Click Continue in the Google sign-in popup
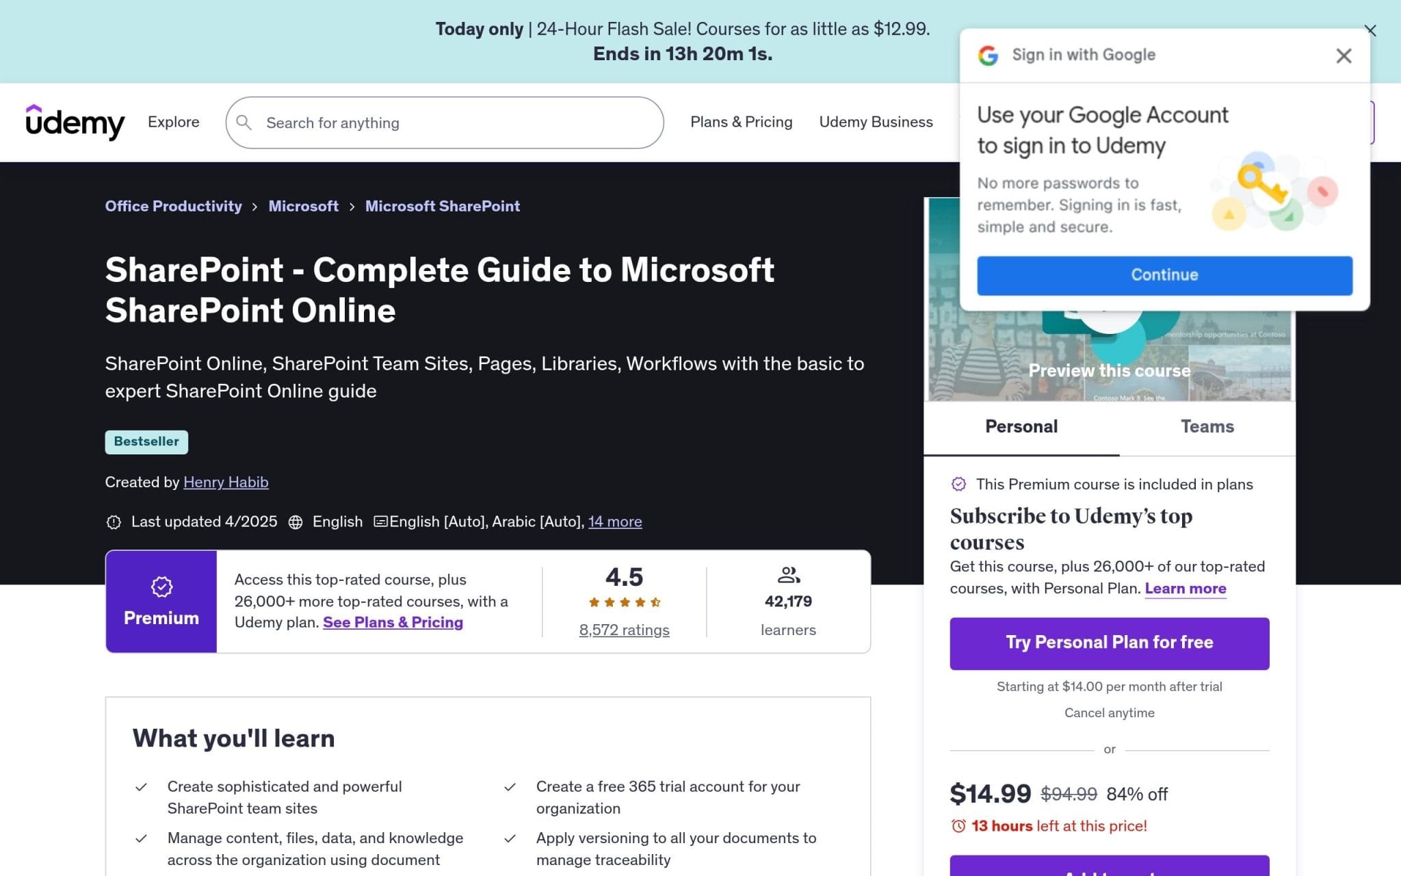The height and width of the screenshot is (876, 1401). [x=1164, y=275]
